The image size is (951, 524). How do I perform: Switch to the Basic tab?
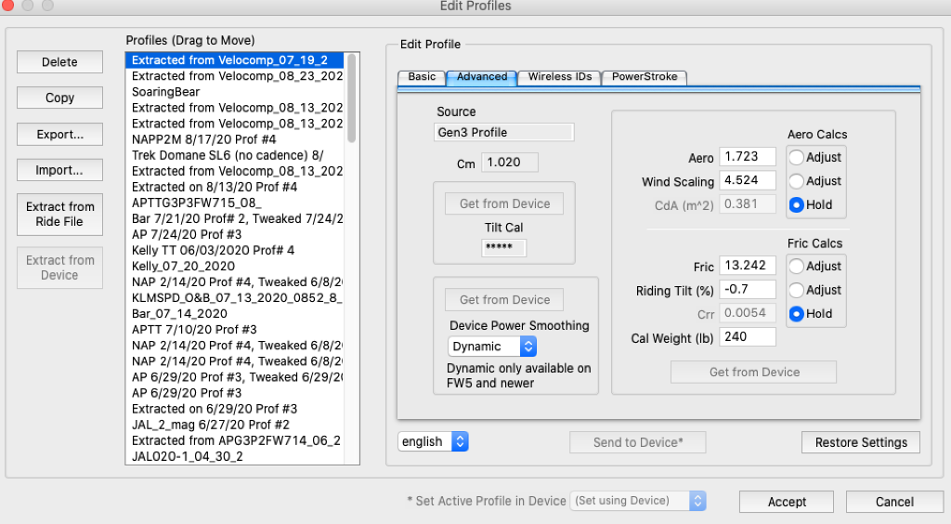pyautogui.click(x=422, y=77)
